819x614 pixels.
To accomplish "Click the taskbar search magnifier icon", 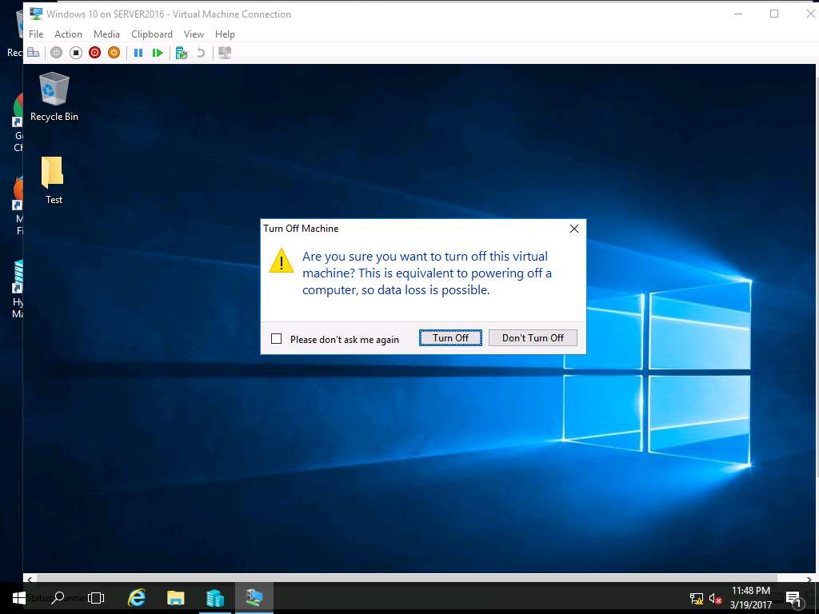I will point(58,598).
